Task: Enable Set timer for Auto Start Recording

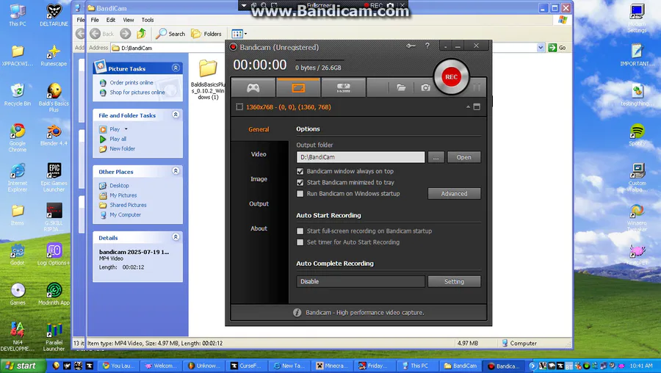Action: tap(300, 242)
